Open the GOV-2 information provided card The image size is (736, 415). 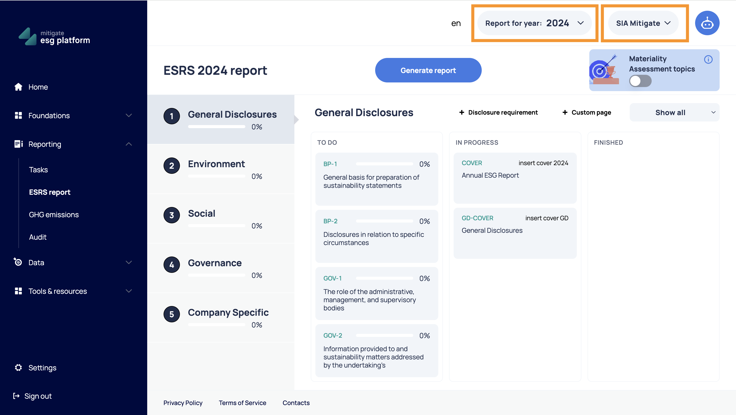377,350
